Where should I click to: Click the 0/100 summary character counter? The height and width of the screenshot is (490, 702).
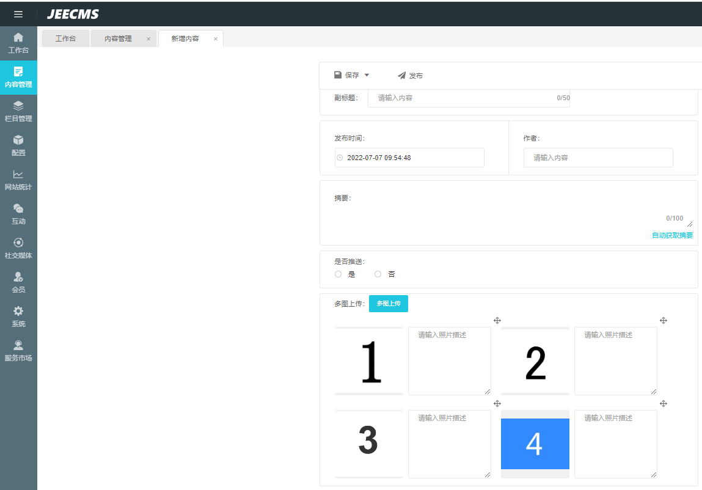click(x=675, y=218)
